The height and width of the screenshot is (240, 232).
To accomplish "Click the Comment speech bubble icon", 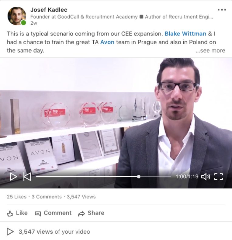I will (x=38, y=214).
